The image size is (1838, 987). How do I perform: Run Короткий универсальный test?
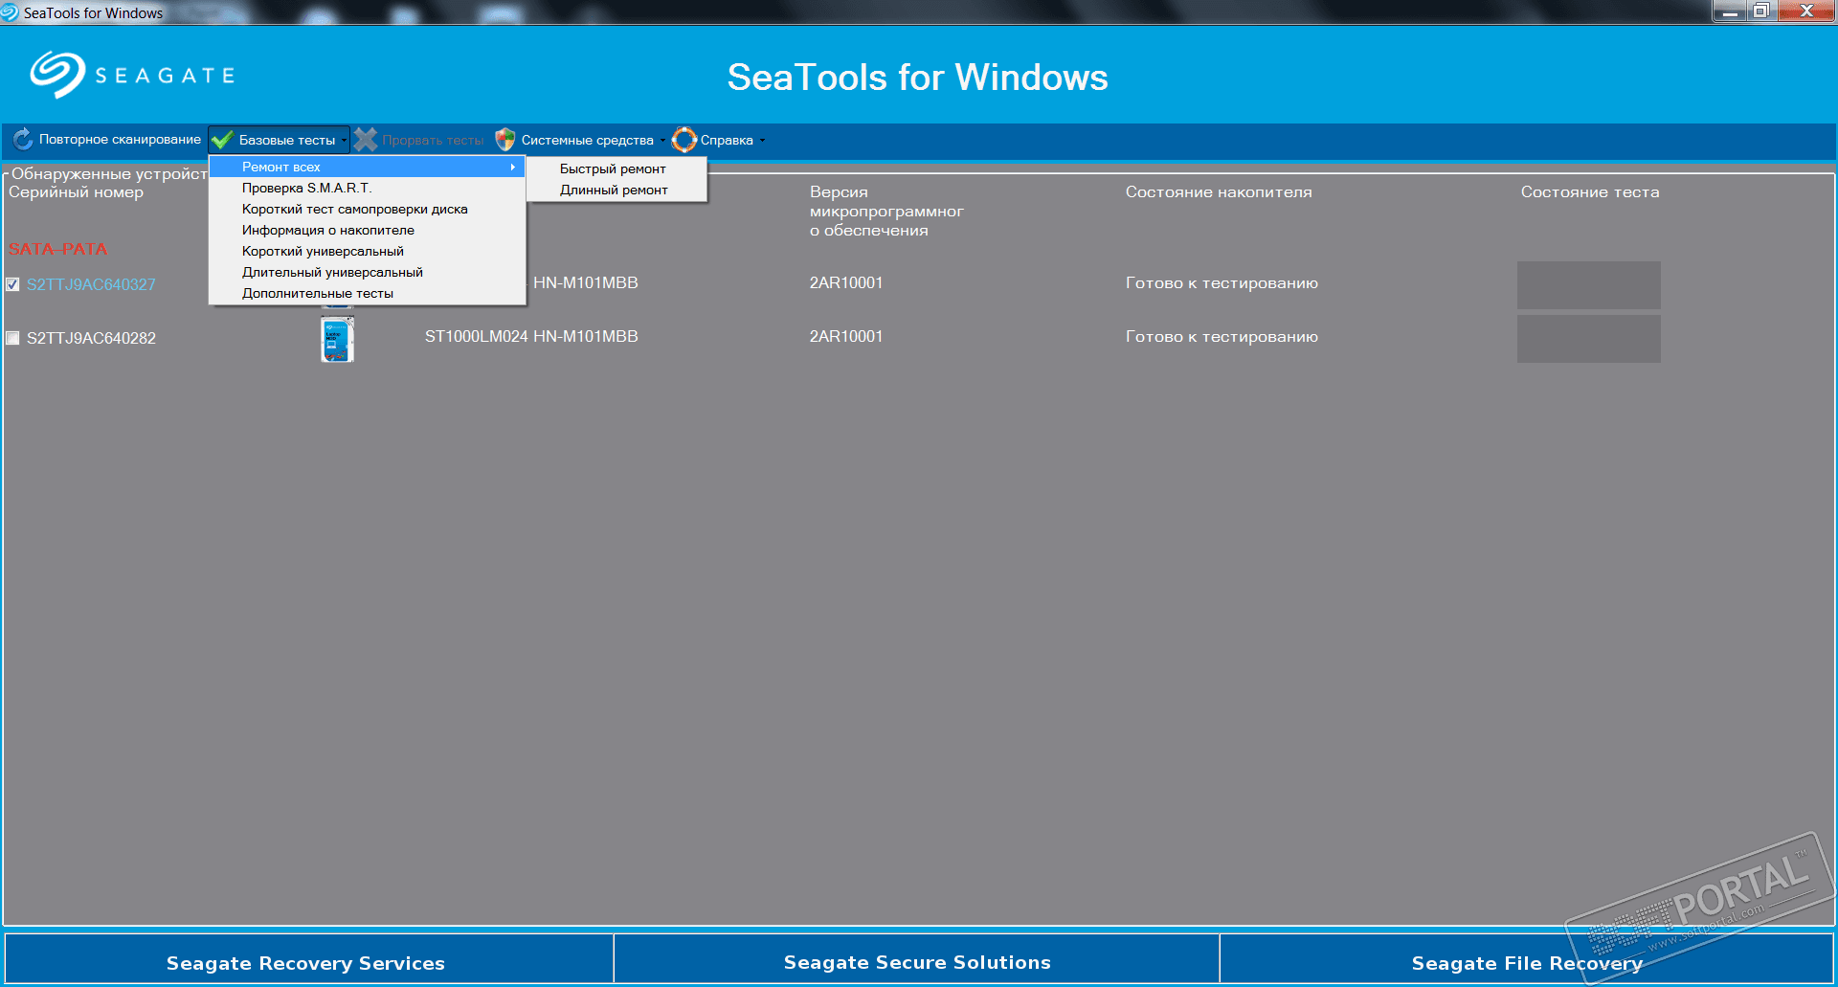368,251
